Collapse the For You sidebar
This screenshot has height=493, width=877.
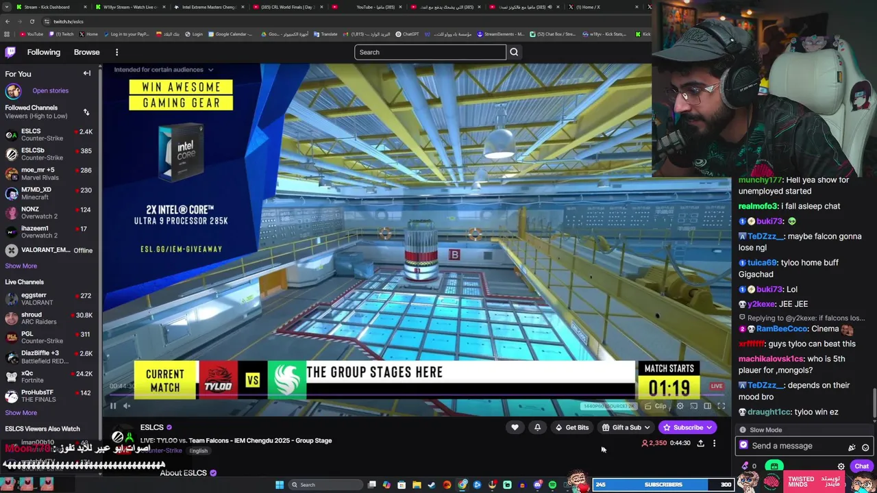click(87, 73)
